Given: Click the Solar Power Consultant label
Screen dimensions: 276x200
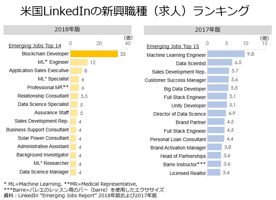Looking at the screenshot, I should (x=43, y=138).
